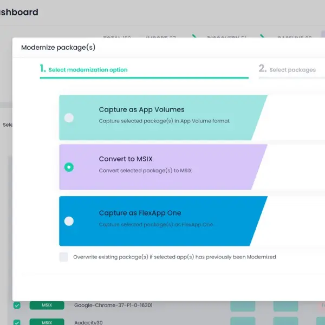The height and width of the screenshot is (325, 325).
Task: Click 'Capture selected package(s) in App Volume format' text
Action: point(164,121)
